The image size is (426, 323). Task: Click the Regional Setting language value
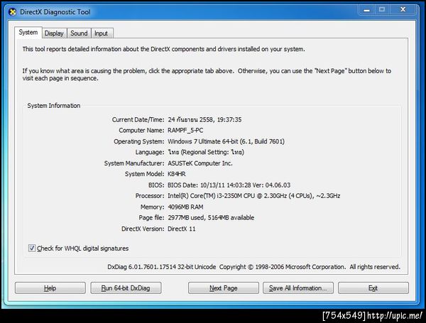click(206, 152)
